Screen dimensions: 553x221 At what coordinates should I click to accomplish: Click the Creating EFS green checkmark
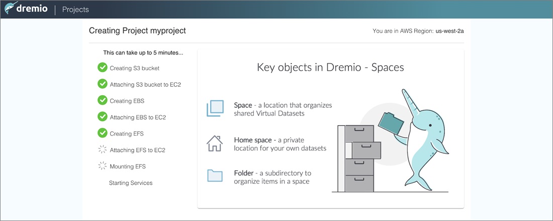[x=102, y=133]
